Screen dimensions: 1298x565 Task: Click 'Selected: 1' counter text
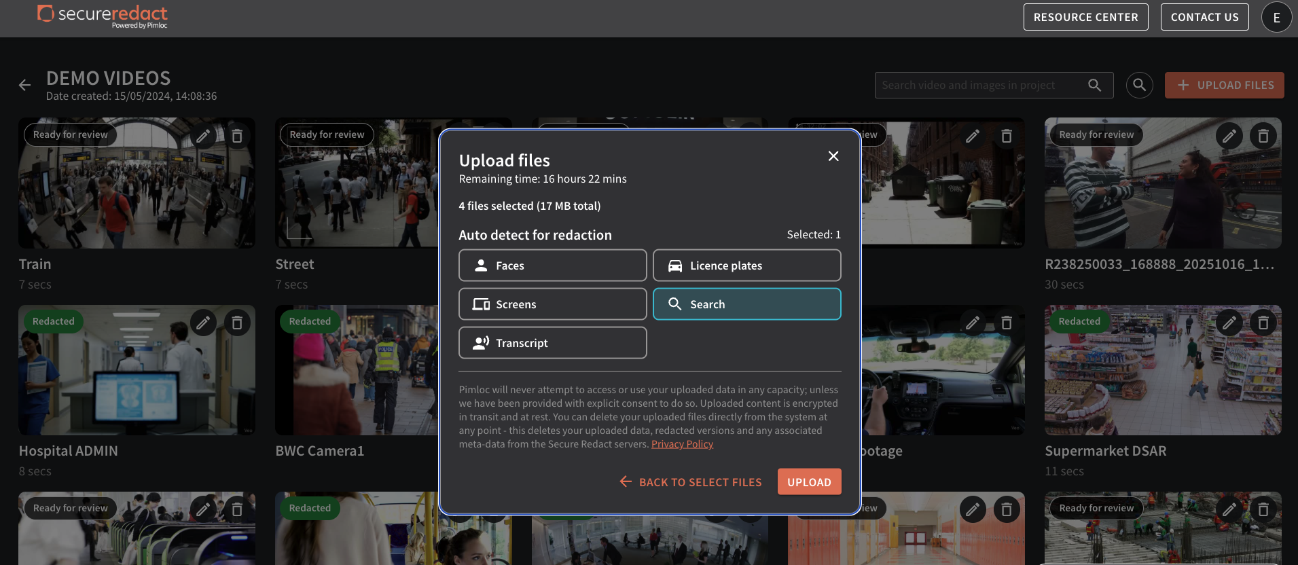point(814,234)
